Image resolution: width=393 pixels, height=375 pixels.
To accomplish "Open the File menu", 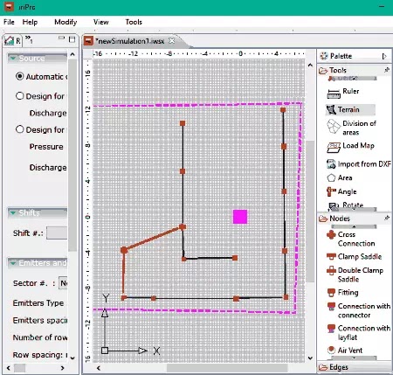I will tap(9, 22).
